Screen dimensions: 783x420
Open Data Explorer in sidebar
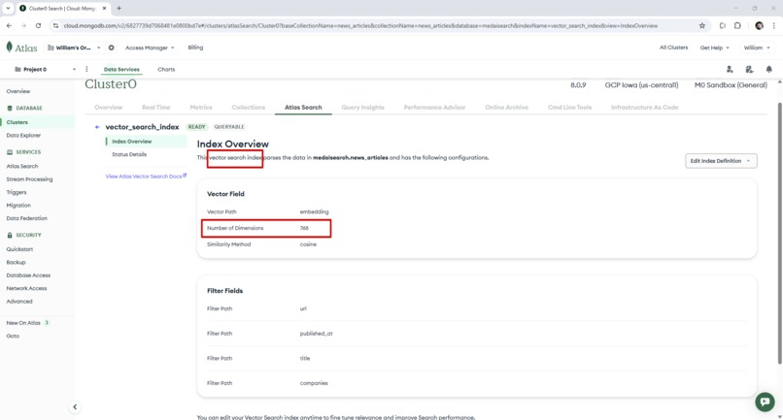23,135
